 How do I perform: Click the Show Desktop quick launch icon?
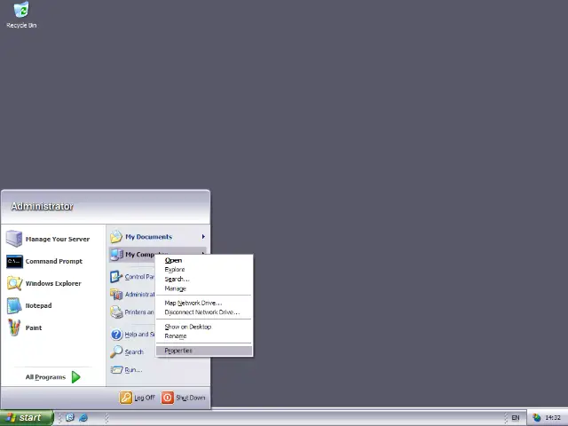coord(70,417)
